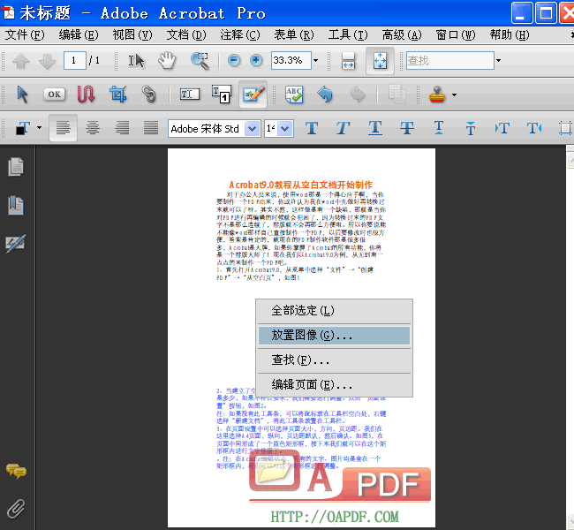Open Bookmarks panel in sidebar
Image resolution: width=574 pixels, height=530 pixels.
[x=16, y=205]
